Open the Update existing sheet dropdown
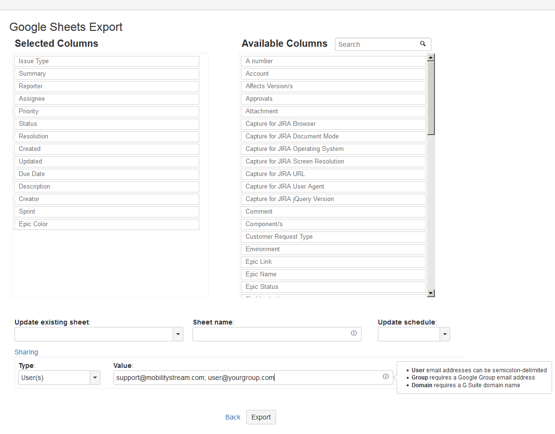555x434 pixels. [x=178, y=334]
